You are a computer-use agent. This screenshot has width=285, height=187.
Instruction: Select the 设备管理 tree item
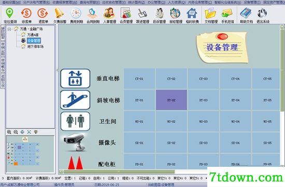pos(34,40)
